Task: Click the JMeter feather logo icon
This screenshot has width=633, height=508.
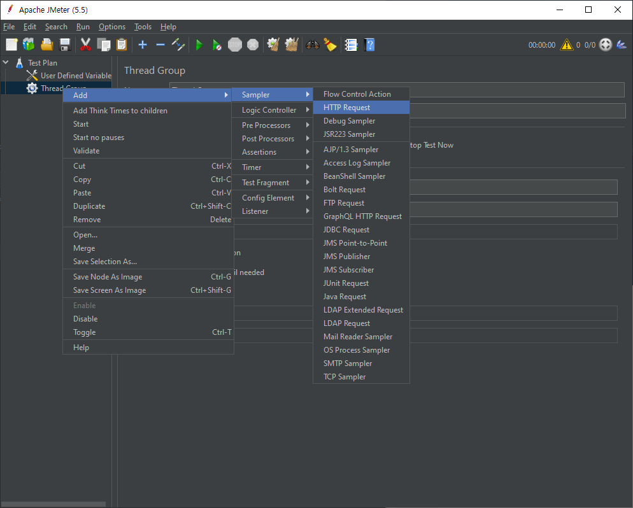Action: [x=622, y=45]
